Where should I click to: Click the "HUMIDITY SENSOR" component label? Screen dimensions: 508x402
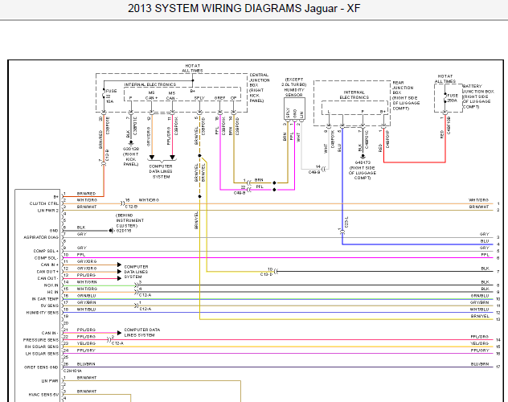click(x=294, y=92)
